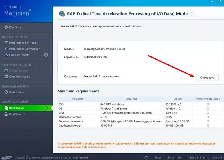Click the Minimum Requirements heading
The image size is (224, 160).
coord(78,91)
